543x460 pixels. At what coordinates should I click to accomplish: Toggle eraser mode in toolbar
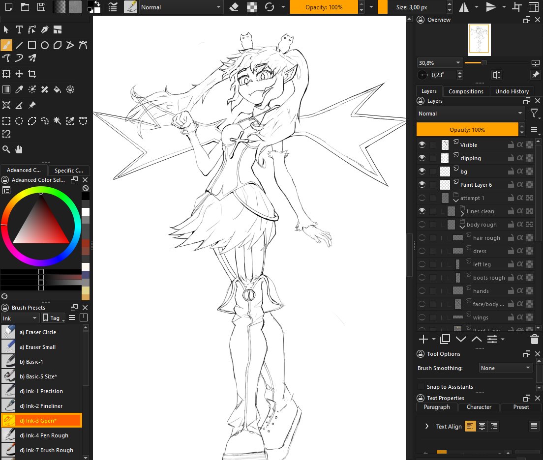coord(234,7)
